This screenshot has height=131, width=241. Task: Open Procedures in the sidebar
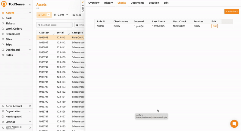coord(13,34)
